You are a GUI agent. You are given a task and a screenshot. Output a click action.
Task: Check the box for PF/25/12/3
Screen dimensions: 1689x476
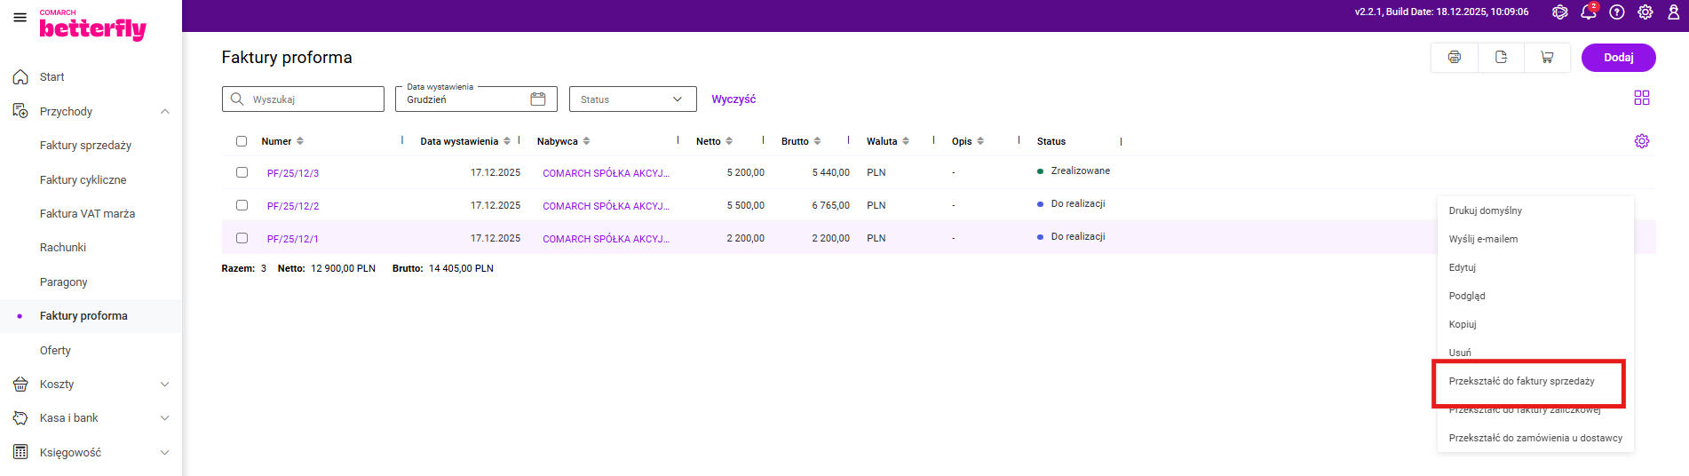(x=242, y=172)
